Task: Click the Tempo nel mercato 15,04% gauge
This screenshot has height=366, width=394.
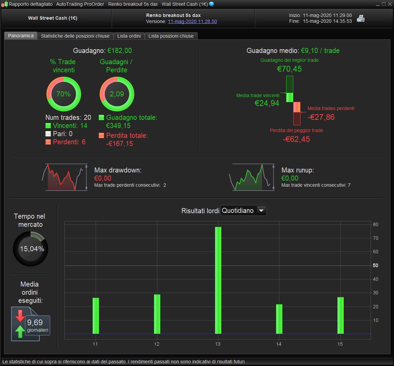Action: coord(31,249)
